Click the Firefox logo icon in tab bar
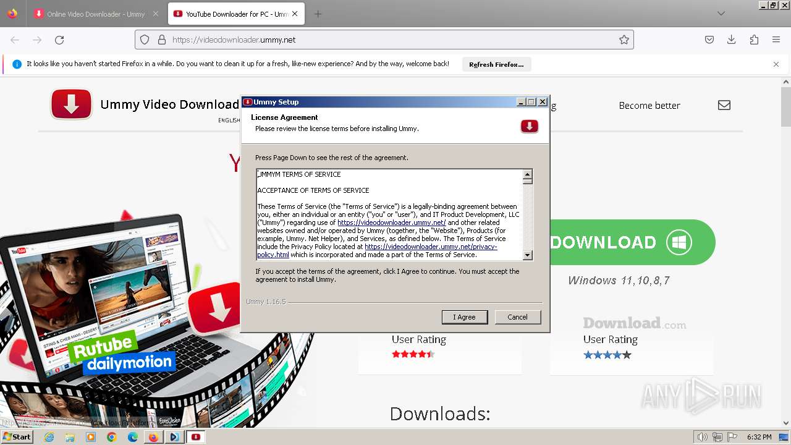The image size is (791, 445). tap(12, 14)
